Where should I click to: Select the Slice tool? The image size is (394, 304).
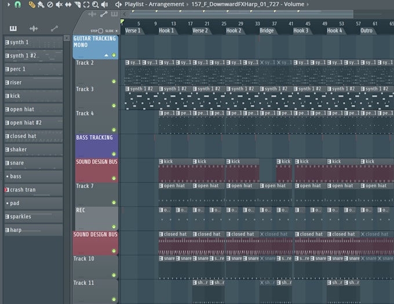tap(78, 5)
